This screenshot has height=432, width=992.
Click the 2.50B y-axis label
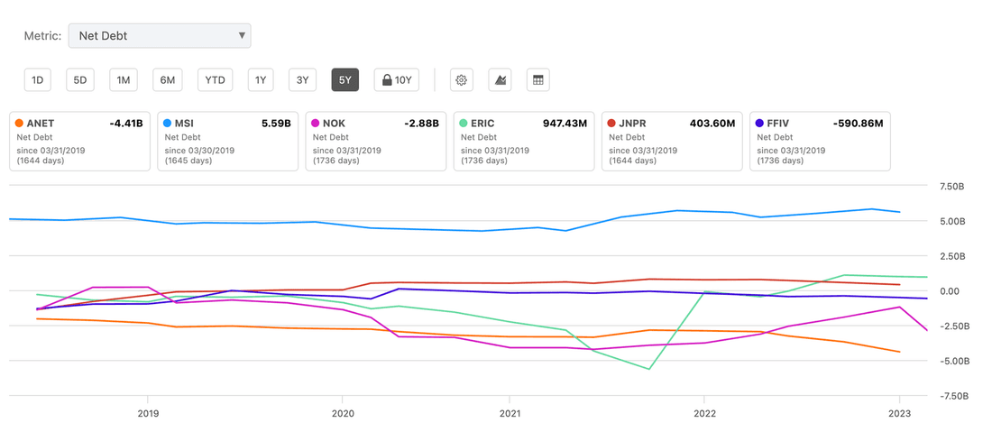(x=953, y=256)
